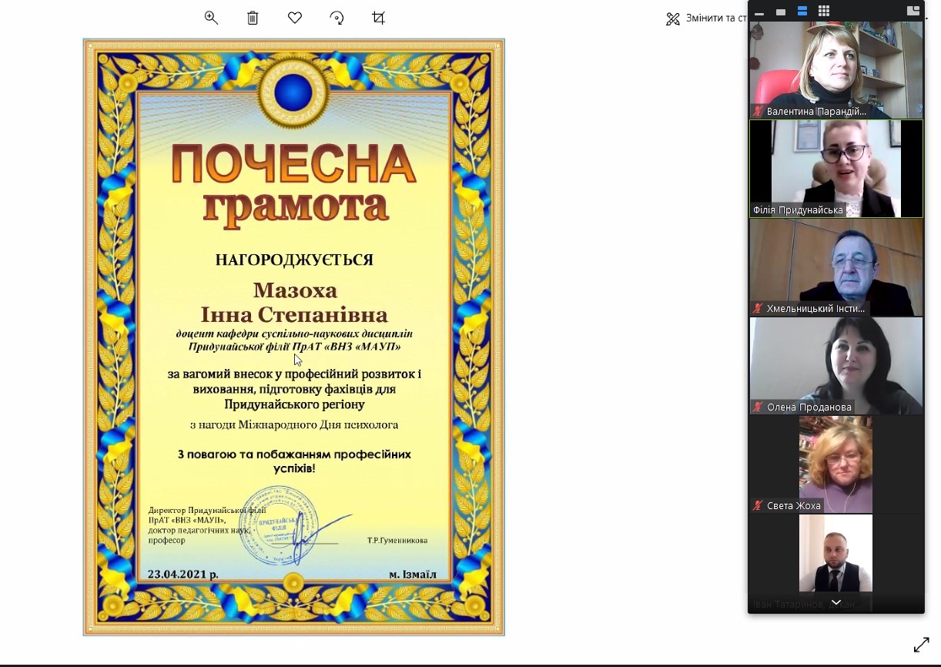Switch Zoom panel to gallery grid view
Viewport: 941px width, 667px height.
tap(823, 11)
